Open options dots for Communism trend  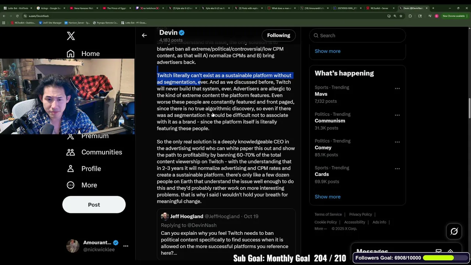pyautogui.click(x=397, y=115)
